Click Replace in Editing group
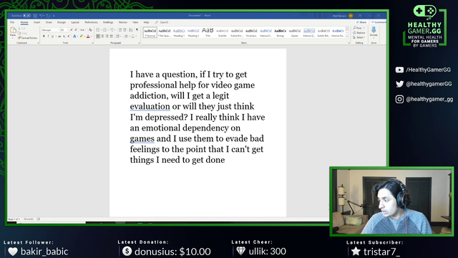Screen dimensions: 458x258 click(359, 33)
